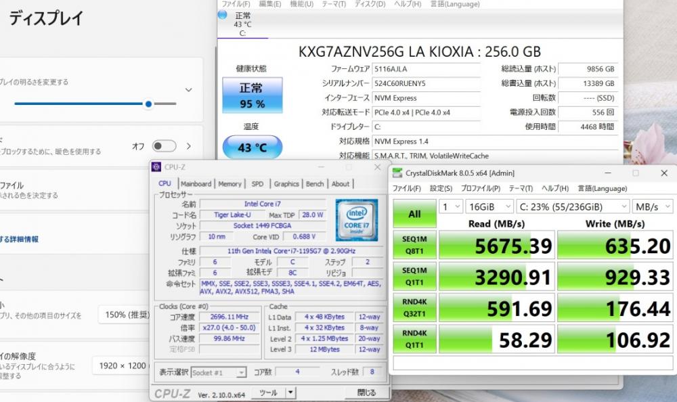Open the C: 23% (55/236GiB) drive dropdown
This screenshot has height=402, width=677.
click(x=572, y=206)
